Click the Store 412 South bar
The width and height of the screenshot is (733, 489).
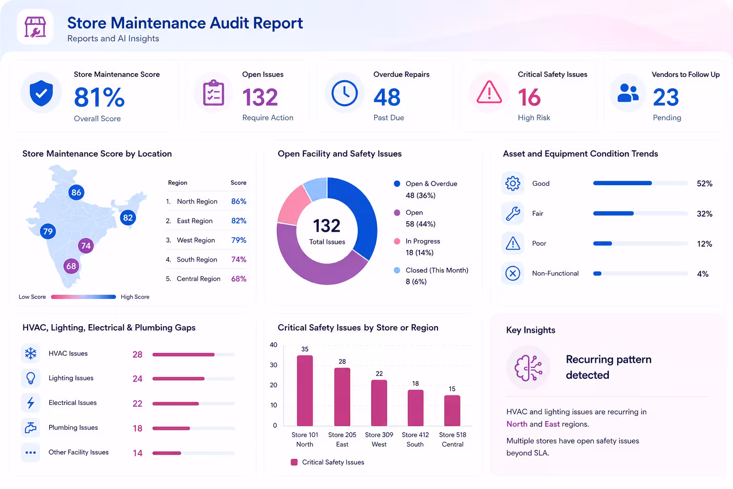click(416, 408)
